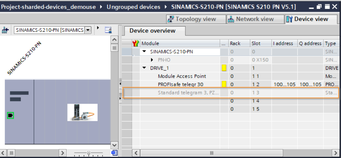341x158 pixels.
Task: Click the diagnostics column icon in table header
Action: (x=136, y=43)
